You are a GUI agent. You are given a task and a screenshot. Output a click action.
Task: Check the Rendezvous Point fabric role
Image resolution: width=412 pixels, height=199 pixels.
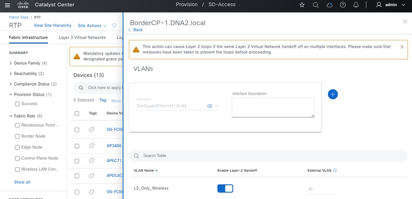coord(17,125)
